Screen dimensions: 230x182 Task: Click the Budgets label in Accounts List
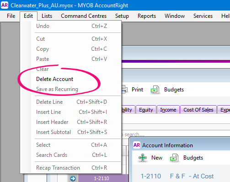pos(174,90)
